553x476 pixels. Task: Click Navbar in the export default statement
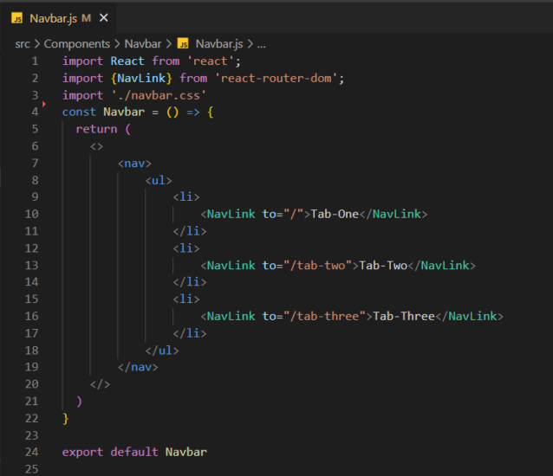(x=186, y=452)
